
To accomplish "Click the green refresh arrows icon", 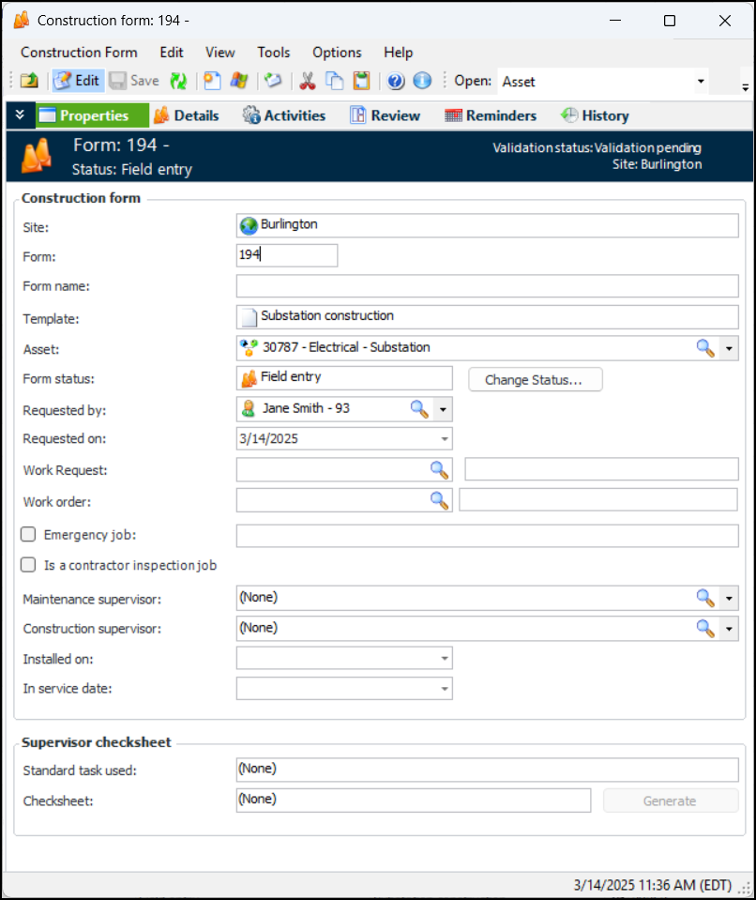I will (178, 81).
